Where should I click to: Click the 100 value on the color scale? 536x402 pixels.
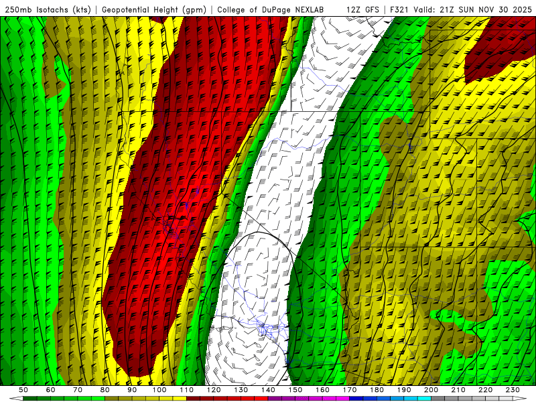point(159,390)
